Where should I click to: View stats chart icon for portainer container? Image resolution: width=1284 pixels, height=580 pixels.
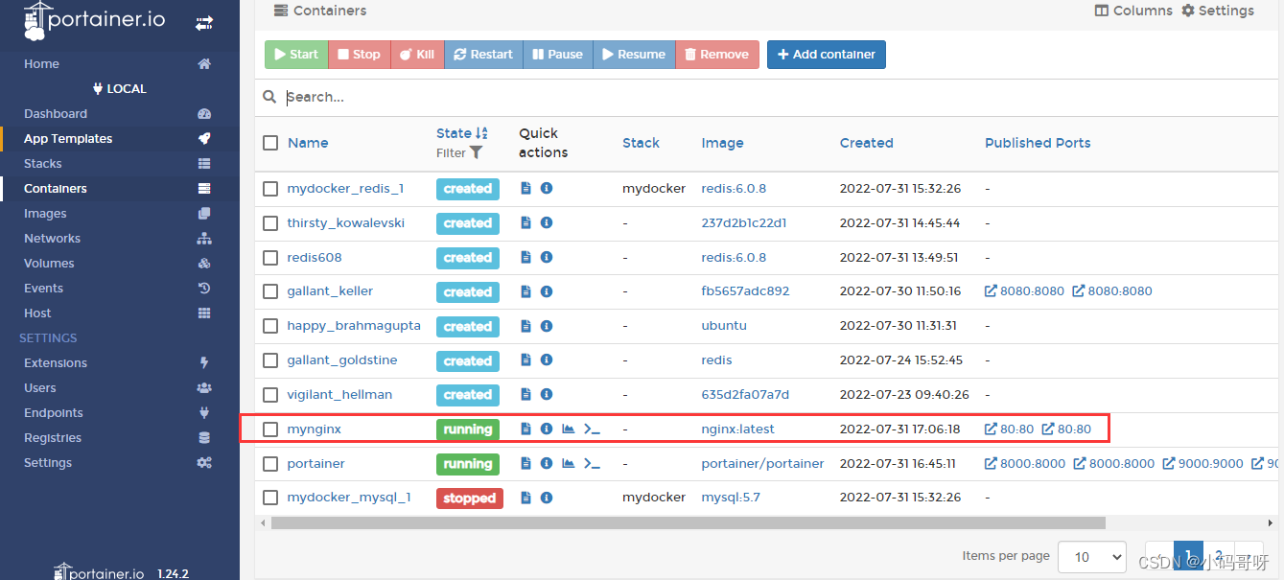tap(569, 464)
